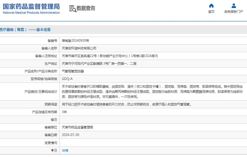
Task: Click the product description paragraph text
Action: [152, 92]
